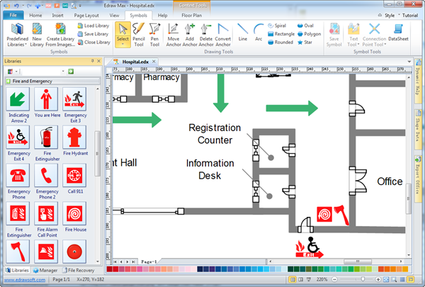Switch to Manager panel tab
Screen dimensions: 425x287
point(45,270)
